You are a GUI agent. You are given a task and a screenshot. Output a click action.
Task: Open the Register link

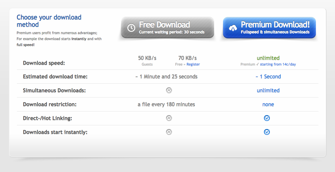(193, 64)
